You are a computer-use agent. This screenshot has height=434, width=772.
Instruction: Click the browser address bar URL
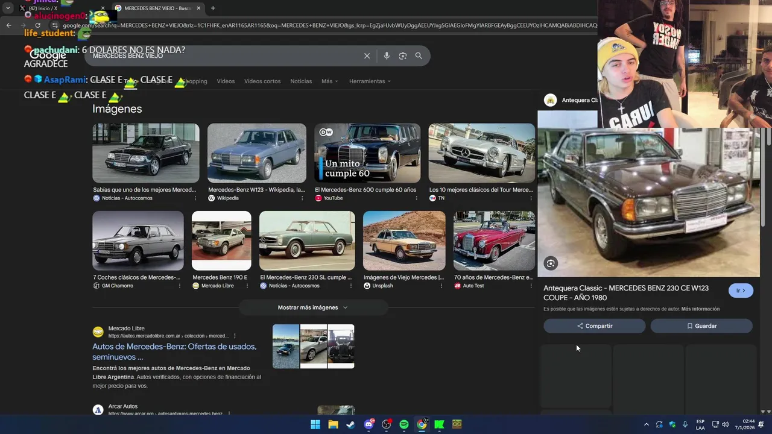pos(329,25)
